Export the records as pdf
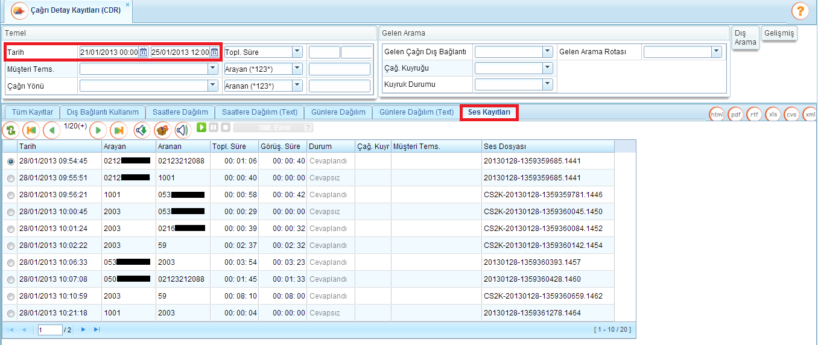The image size is (818, 345). coord(735,114)
